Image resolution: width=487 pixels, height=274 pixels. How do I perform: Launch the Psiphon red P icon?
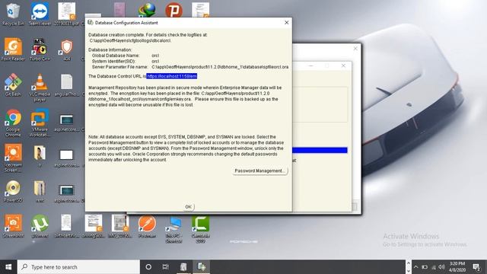click(x=173, y=10)
